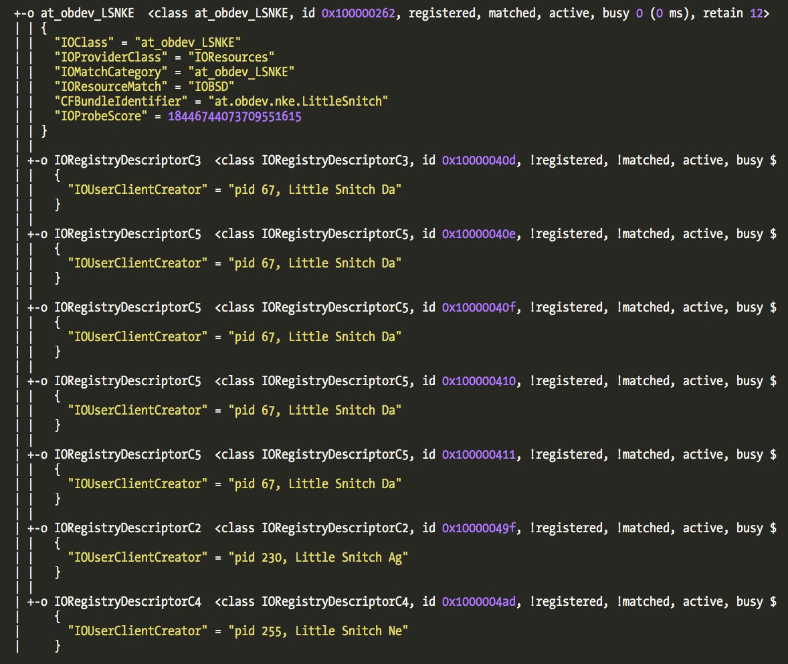Click the "IOResources" value string
788x664 pixels.
227,58
